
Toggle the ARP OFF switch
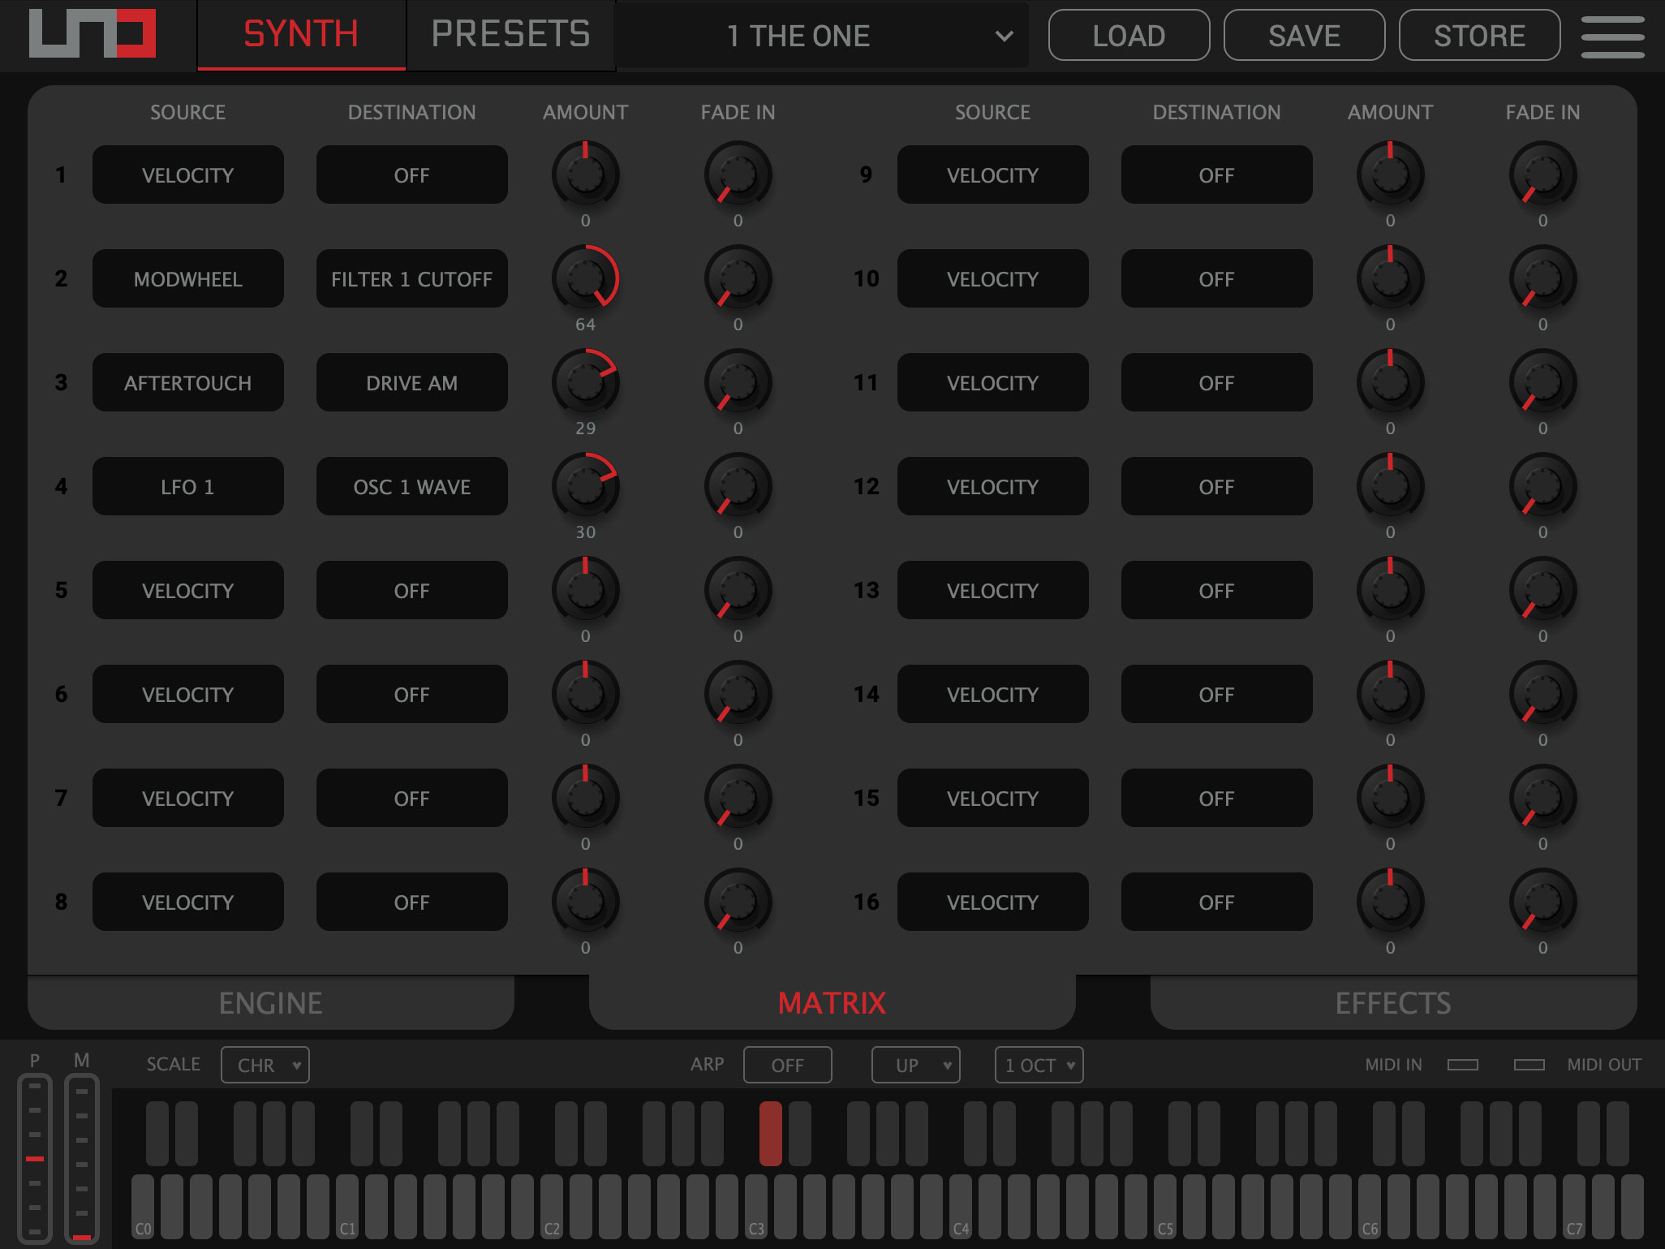787,1064
